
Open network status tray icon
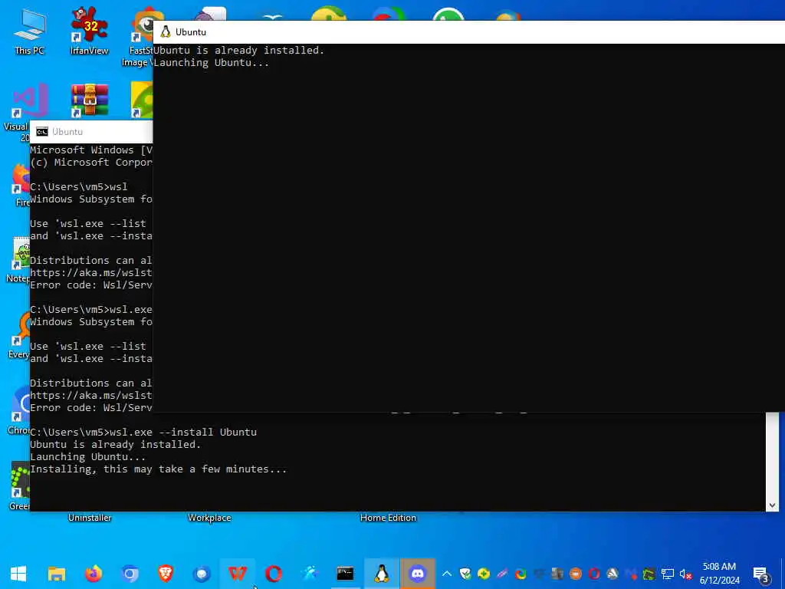pos(668,574)
